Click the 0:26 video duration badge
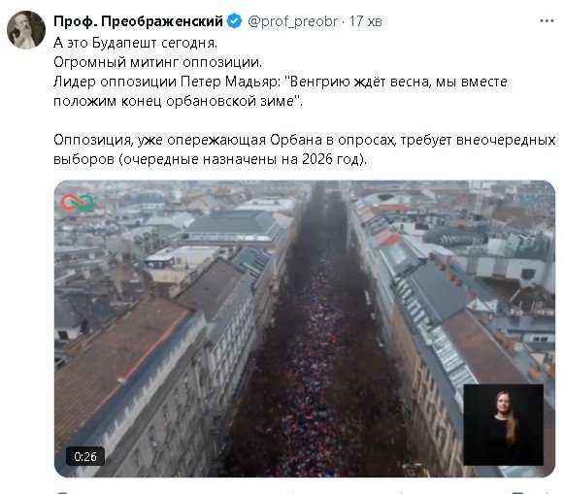 (85, 456)
